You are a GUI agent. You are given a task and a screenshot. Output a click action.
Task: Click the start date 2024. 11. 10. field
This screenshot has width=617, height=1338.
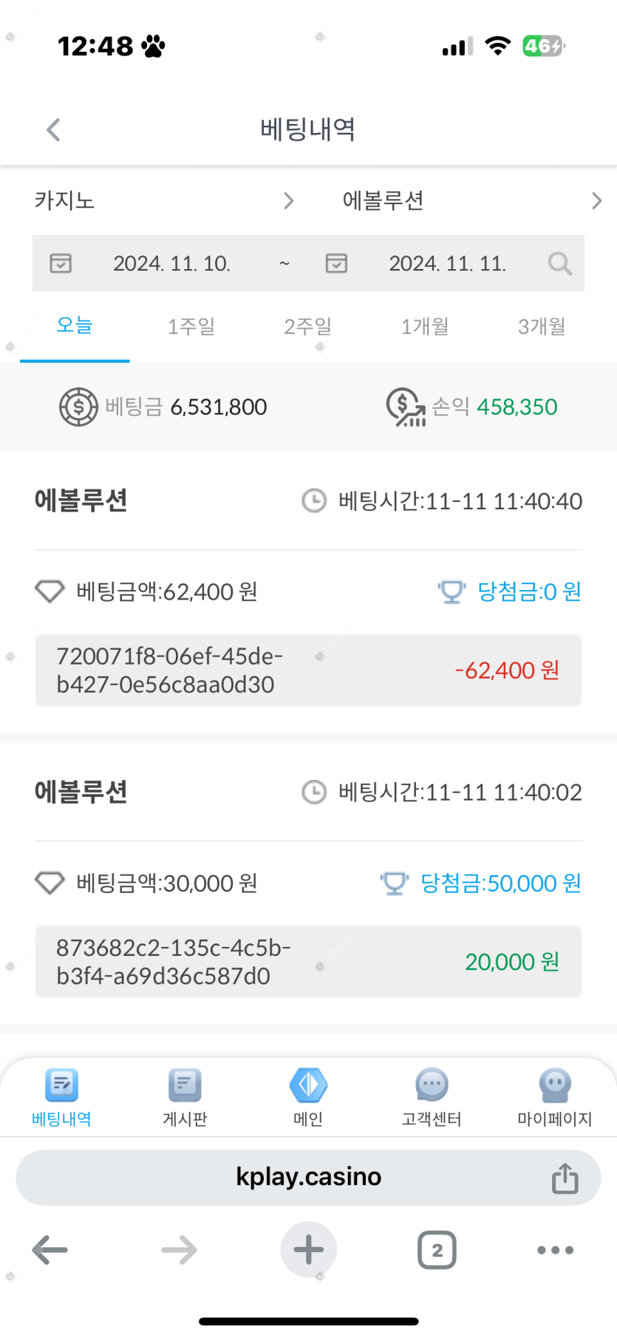point(171,264)
